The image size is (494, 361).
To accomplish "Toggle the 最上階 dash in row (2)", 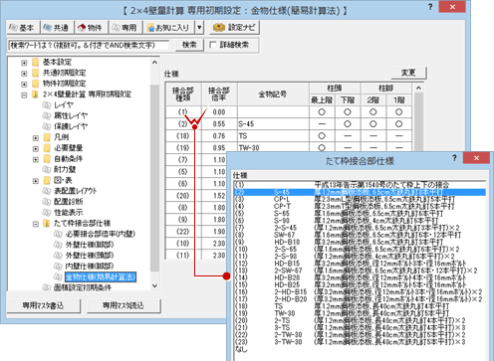I will (322, 124).
